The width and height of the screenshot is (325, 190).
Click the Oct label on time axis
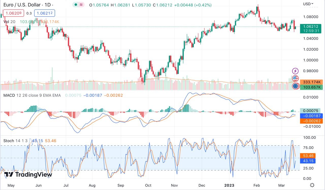(148, 185)
